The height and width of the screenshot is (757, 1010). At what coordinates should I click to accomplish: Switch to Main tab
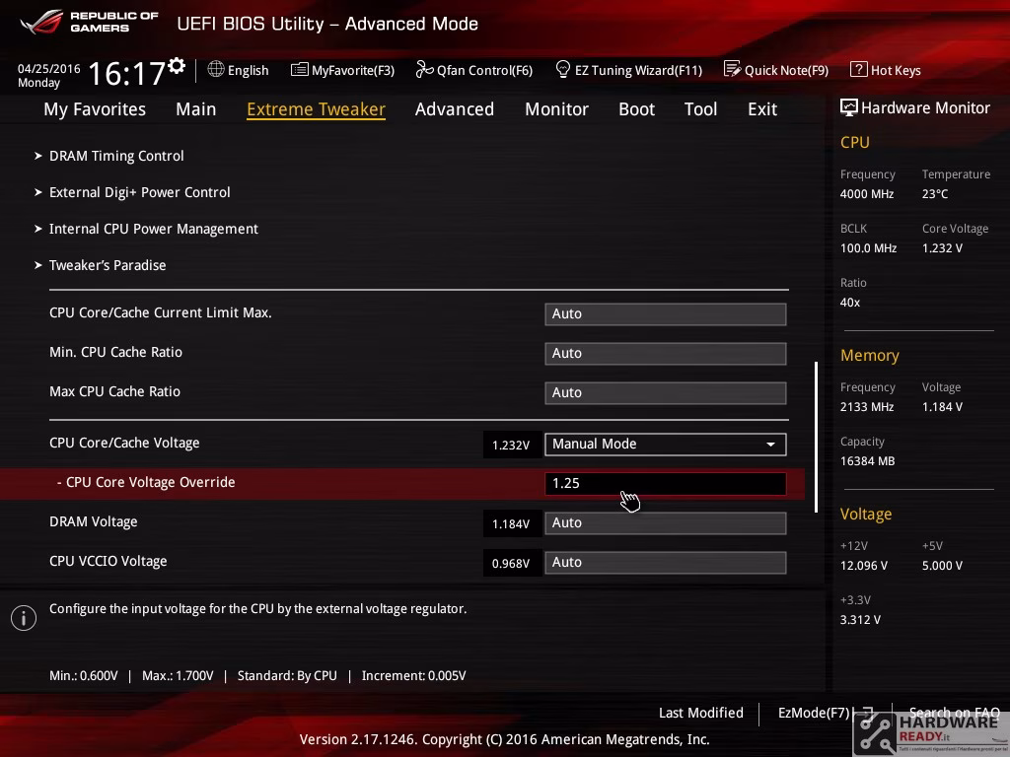click(196, 109)
